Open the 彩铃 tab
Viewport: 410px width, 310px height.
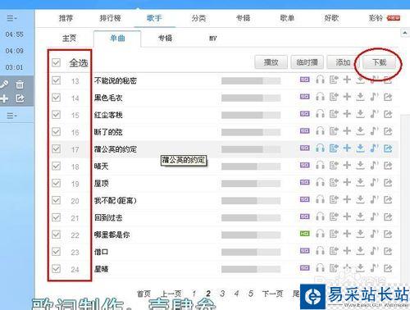[376, 18]
